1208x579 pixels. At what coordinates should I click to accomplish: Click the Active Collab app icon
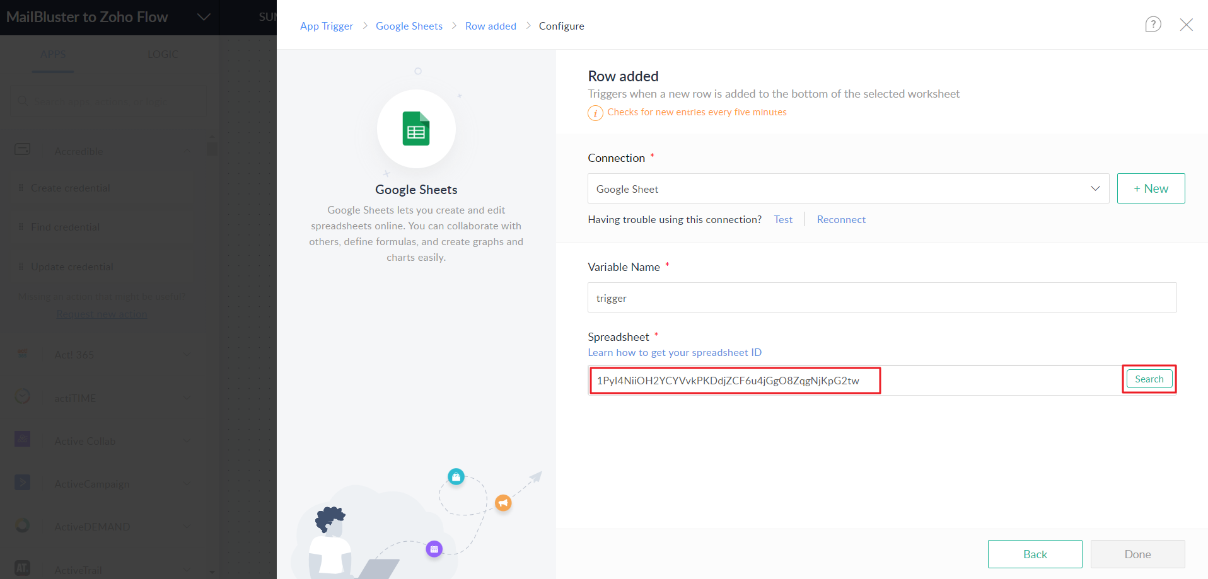pyautogui.click(x=23, y=440)
